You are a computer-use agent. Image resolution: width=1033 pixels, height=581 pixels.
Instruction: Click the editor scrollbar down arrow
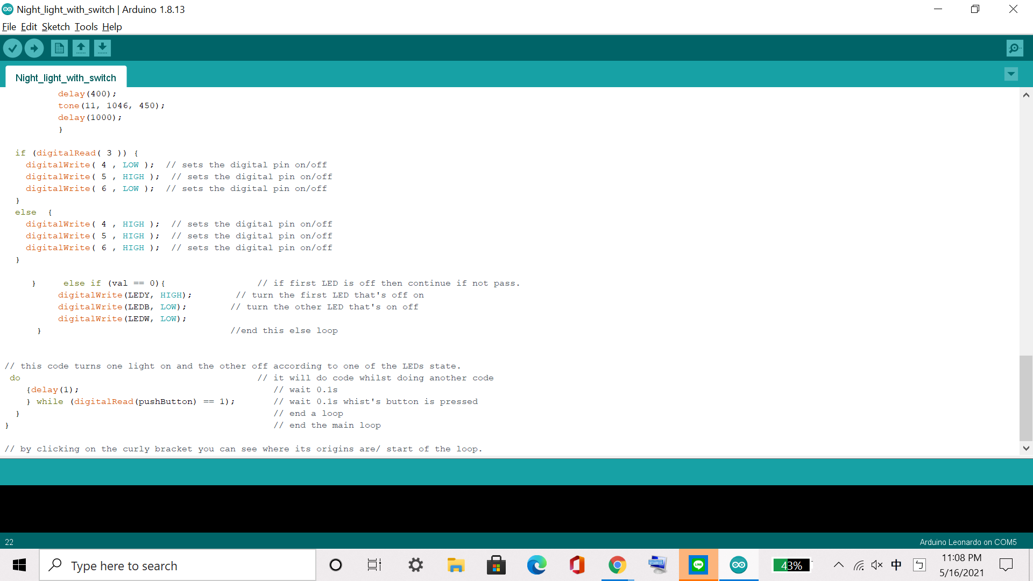[x=1026, y=448]
